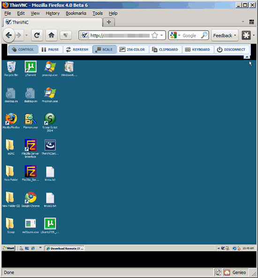Collapse the ThinVNC toolbar with the up arrow

pyautogui.click(x=247, y=57)
